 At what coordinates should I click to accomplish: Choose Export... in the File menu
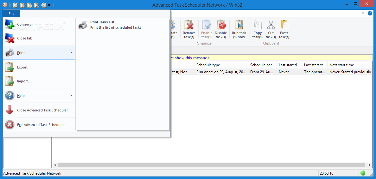[x=39, y=67]
